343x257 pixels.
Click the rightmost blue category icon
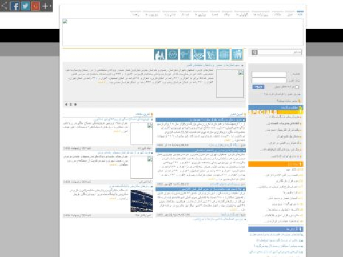coord(237,54)
